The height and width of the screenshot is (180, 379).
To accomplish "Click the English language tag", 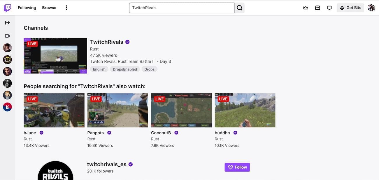I will click(99, 69).
